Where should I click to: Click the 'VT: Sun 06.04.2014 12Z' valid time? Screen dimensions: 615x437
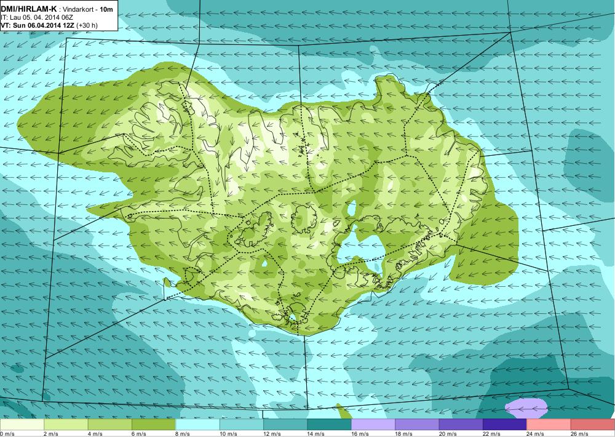[38, 25]
